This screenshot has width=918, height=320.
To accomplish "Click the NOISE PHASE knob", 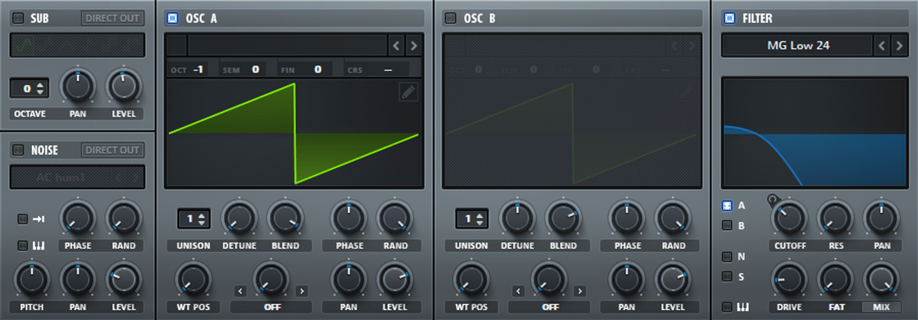I will [x=76, y=218].
